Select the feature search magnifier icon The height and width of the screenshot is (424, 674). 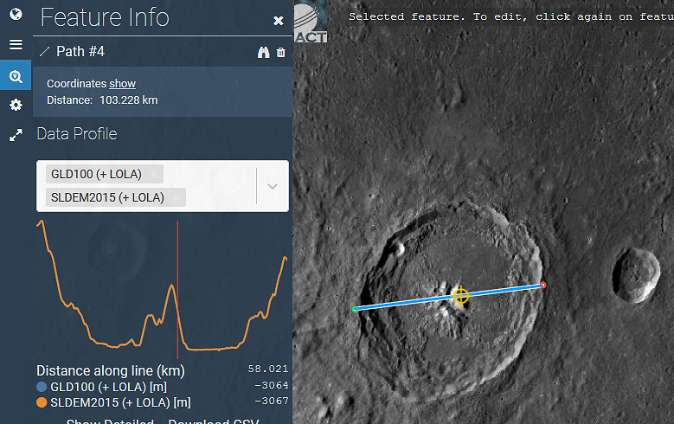pos(16,76)
